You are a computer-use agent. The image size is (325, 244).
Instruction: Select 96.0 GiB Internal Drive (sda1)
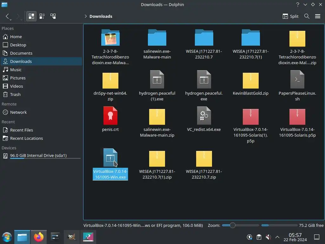point(41,156)
